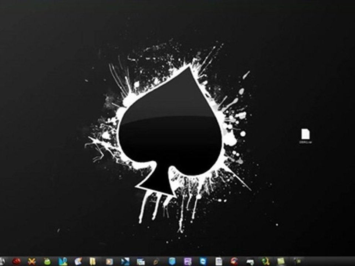Click the red and blue round taskbar icon
This screenshot has height=266, width=355.
click(x=234, y=262)
